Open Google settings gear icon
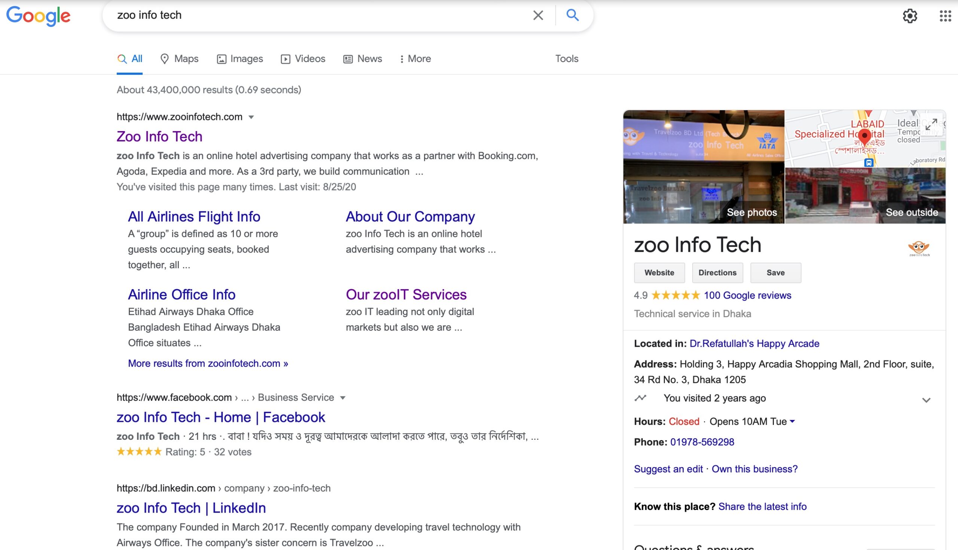 [x=910, y=16]
